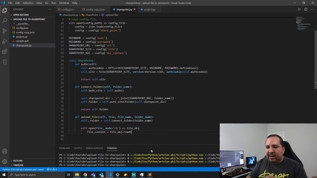Open the Edit menu

pos(17,3)
